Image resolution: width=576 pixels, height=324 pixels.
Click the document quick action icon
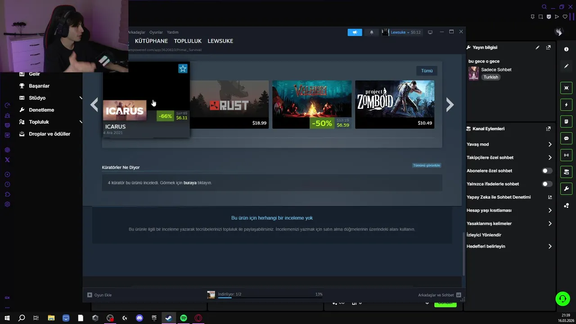coord(567,121)
